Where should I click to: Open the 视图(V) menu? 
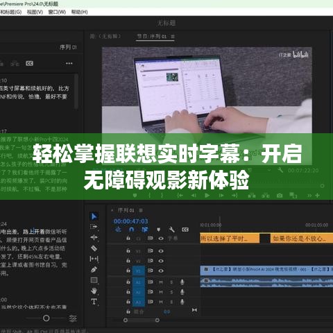[x=35, y=12]
